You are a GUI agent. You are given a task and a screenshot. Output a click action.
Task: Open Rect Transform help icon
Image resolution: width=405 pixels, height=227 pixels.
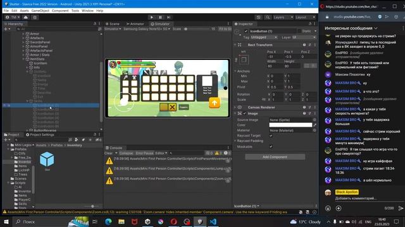coord(304,45)
